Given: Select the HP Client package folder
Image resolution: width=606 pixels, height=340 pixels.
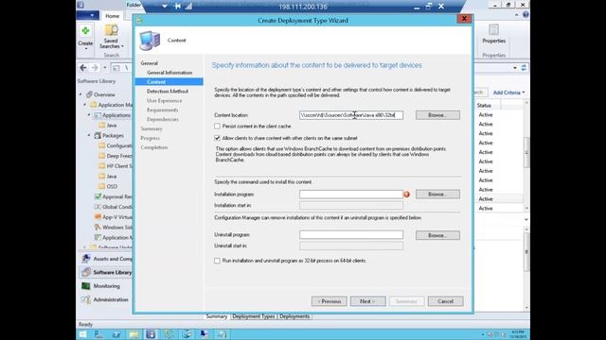Looking at the screenshot, I should pos(116,166).
